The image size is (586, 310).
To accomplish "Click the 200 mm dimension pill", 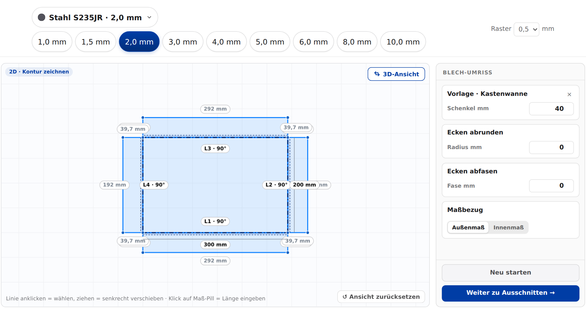I will tap(305, 185).
